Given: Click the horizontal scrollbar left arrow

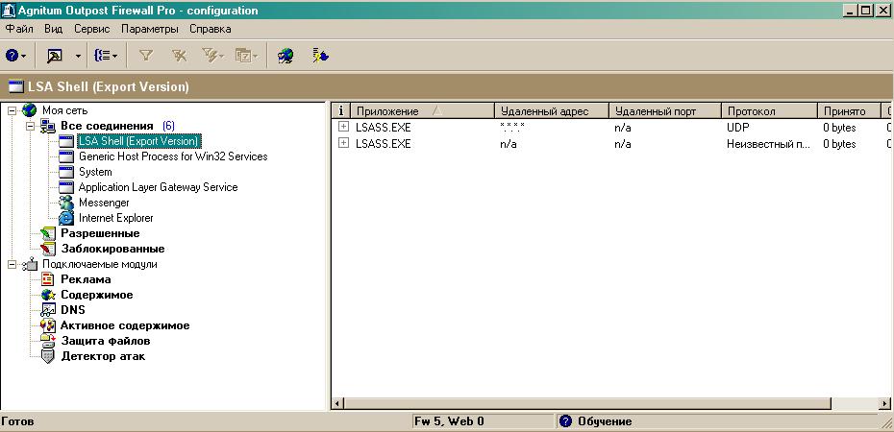Looking at the screenshot, I should click(x=337, y=403).
